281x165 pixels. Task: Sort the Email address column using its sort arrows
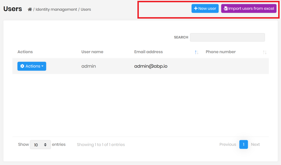(x=196, y=52)
